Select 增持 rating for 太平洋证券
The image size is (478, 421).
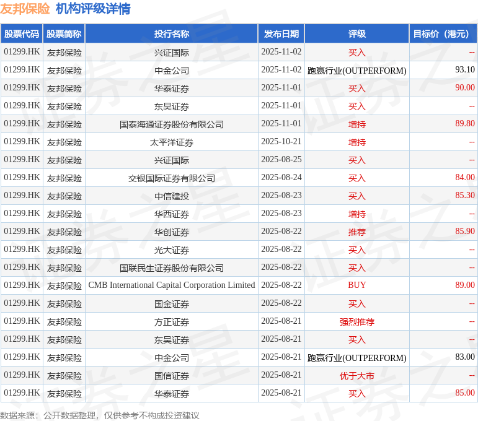click(x=357, y=142)
